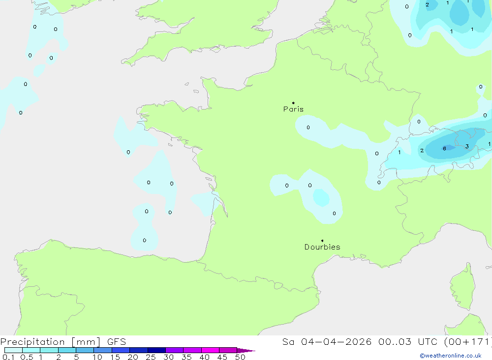492x360 pixels.
Task: Click the '50' legend scale number
Action: pos(240,357)
